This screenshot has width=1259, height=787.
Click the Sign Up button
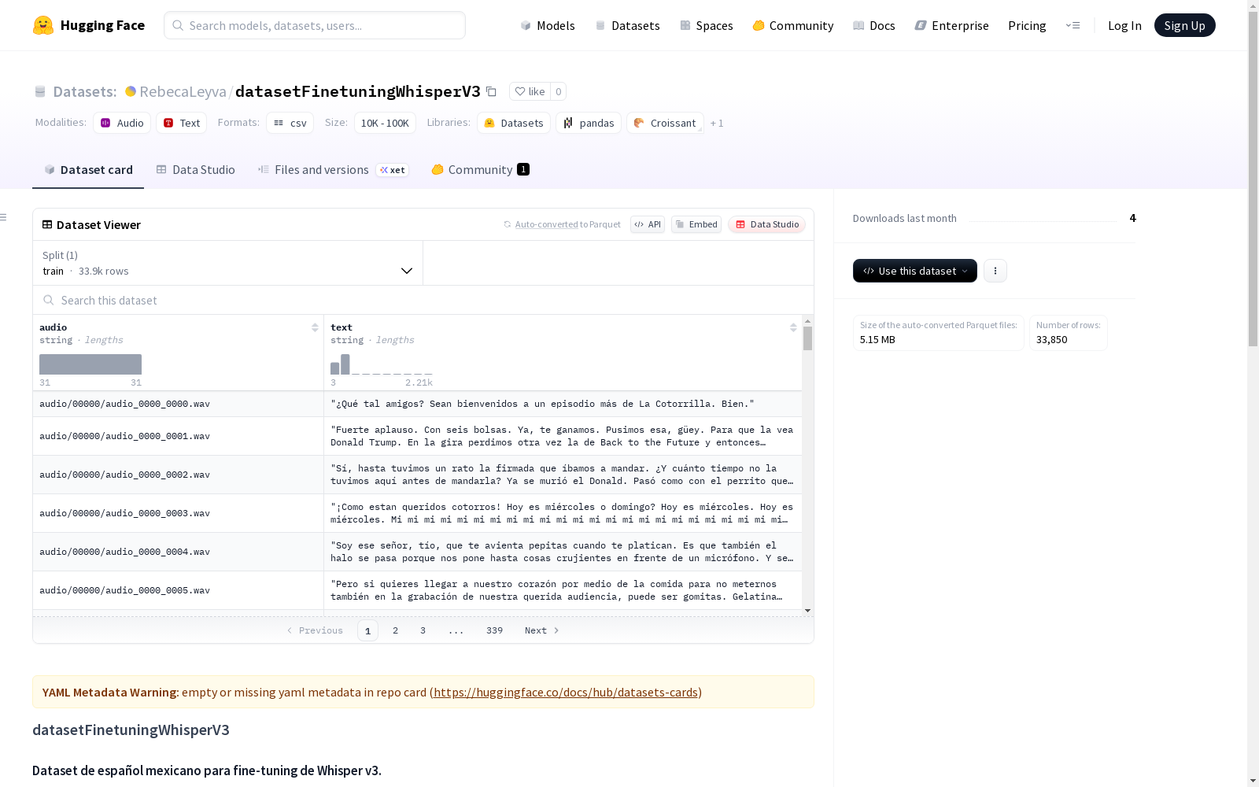pyautogui.click(x=1185, y=25)
